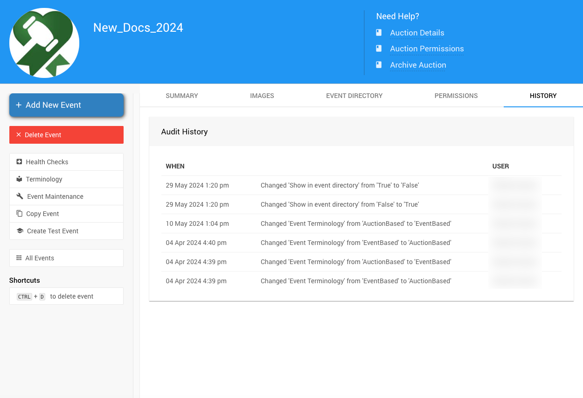The width and height of the screenshot is (583, 398).
Task: Click the Event Maintenance wrench icon
Action: pyautogui.click(x=20, y=196)
